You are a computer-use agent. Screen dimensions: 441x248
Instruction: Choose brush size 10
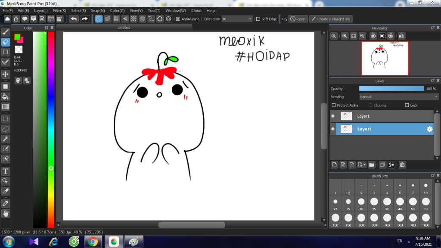tap(426, 188)
